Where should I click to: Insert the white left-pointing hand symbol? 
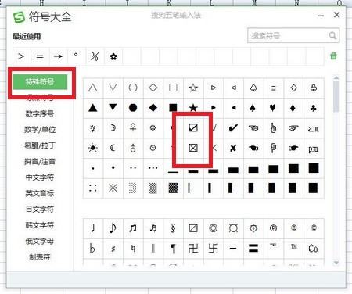click(x=253, y=127)
